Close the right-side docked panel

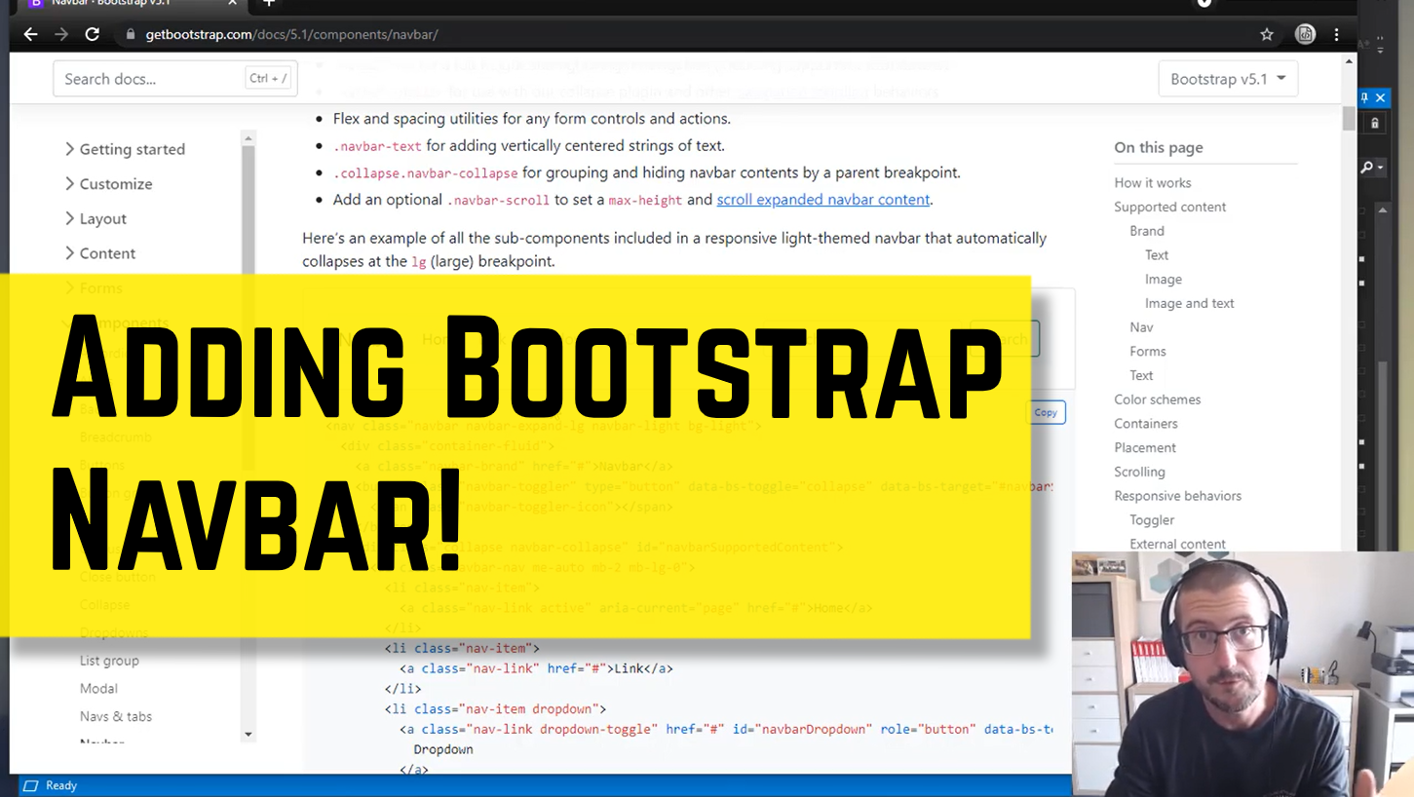1381,97
